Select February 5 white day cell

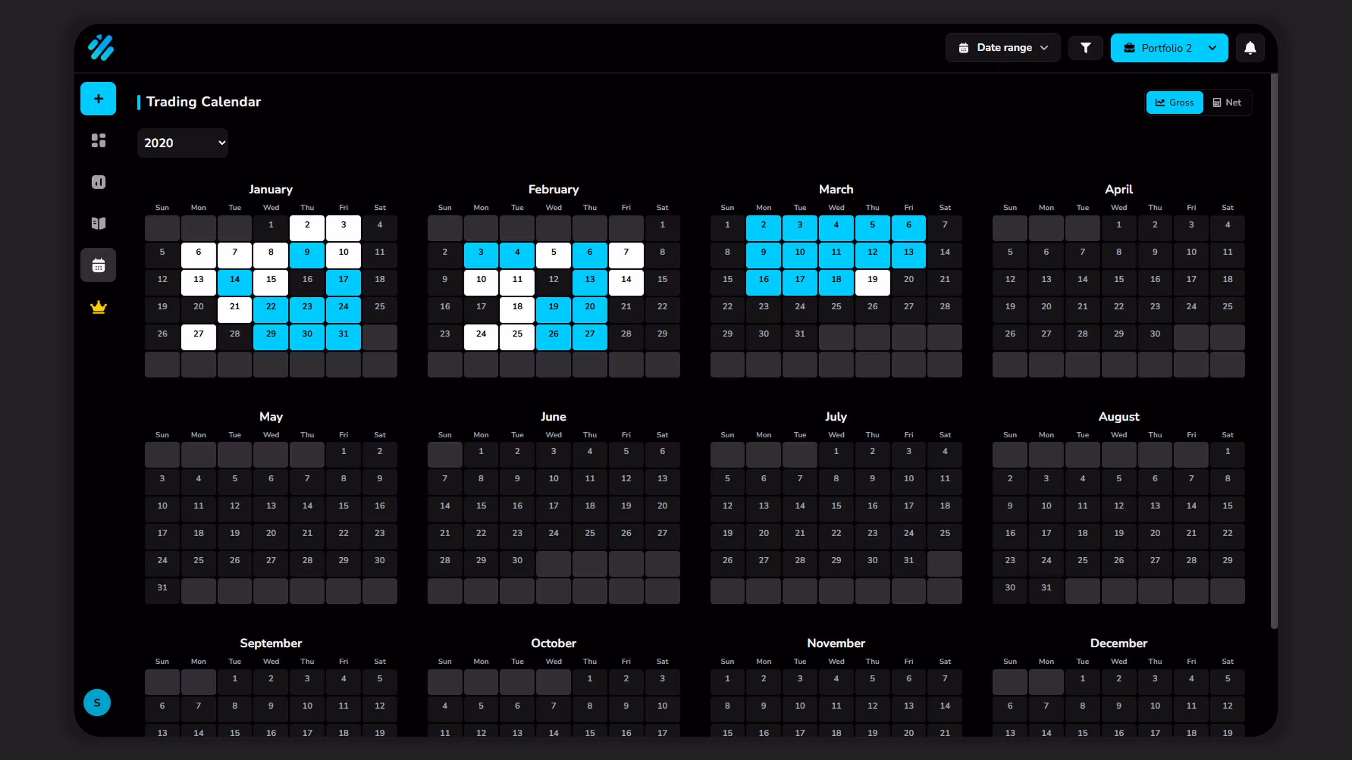pos(553,255)
